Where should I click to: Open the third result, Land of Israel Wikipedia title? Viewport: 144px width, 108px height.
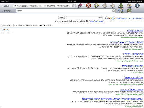pyautogui.click(x=133, y=54)
